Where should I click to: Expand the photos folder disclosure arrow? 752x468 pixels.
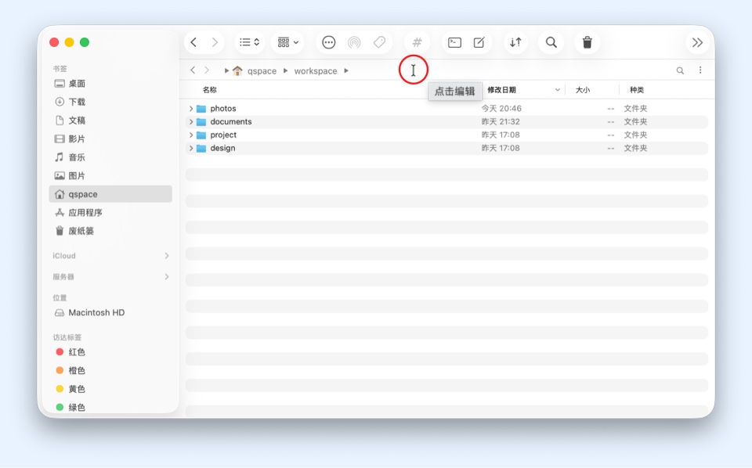[x=191, y=109]
